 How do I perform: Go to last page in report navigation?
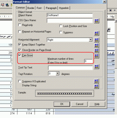[x=111, y=10]
